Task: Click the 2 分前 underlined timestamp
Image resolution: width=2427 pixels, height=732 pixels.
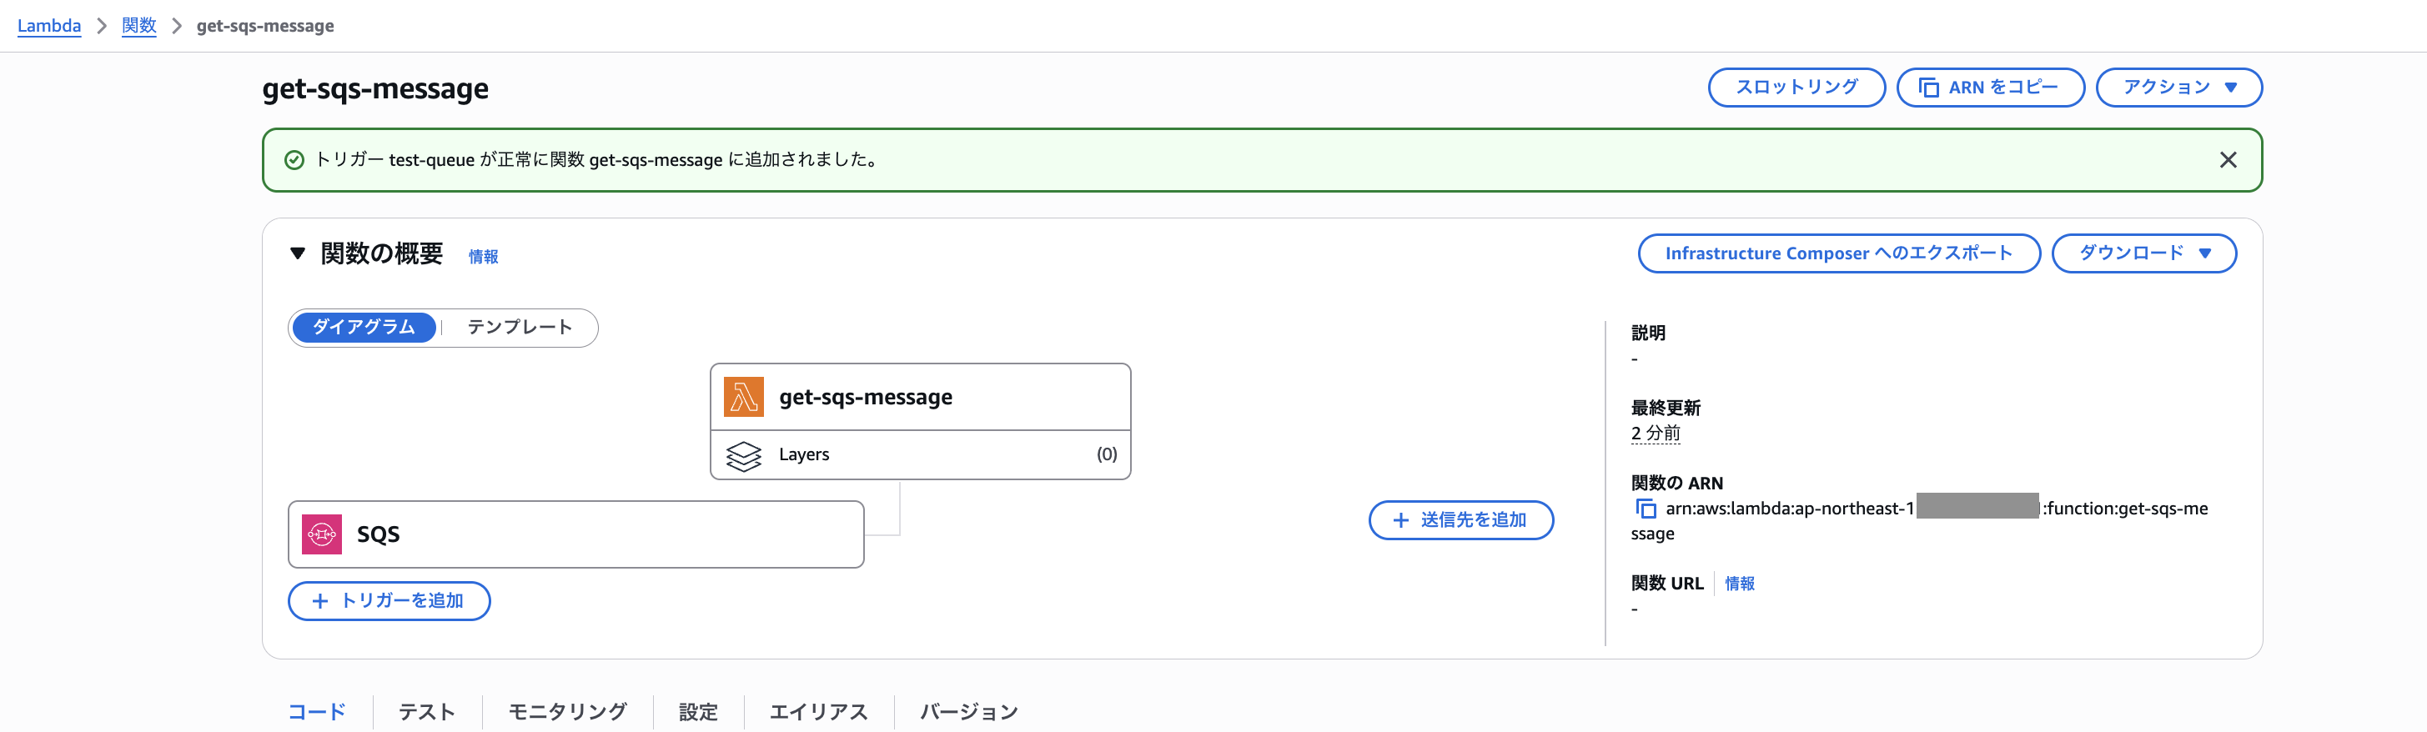Action: pyautogui.click(x=1654, y=434)
